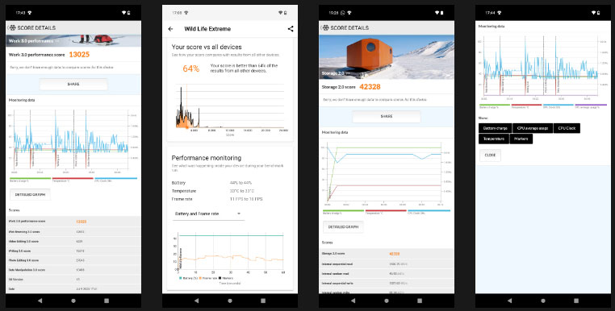This screenshot has width=615, height=311.
Task: Tap Android back button on Storage 2.0 screen
Action: [x=353, y=301]
